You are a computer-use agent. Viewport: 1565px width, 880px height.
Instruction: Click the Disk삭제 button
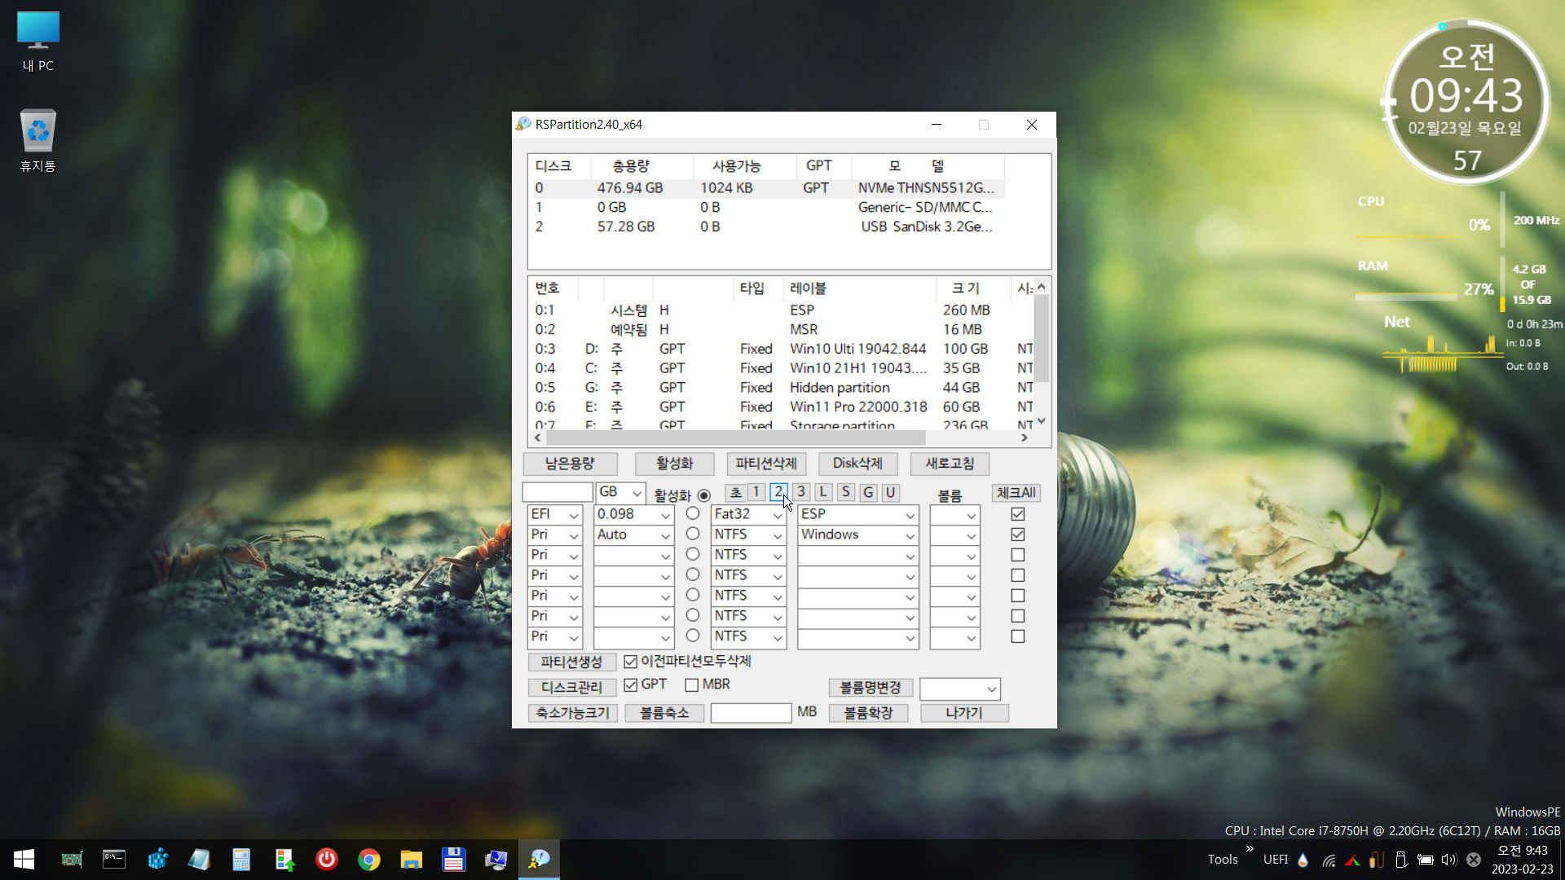tap(857, 464)
